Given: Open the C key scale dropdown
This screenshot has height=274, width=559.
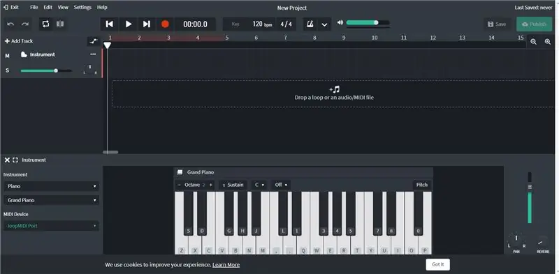Looking at the screenshot, I should (x=259, y=185).
